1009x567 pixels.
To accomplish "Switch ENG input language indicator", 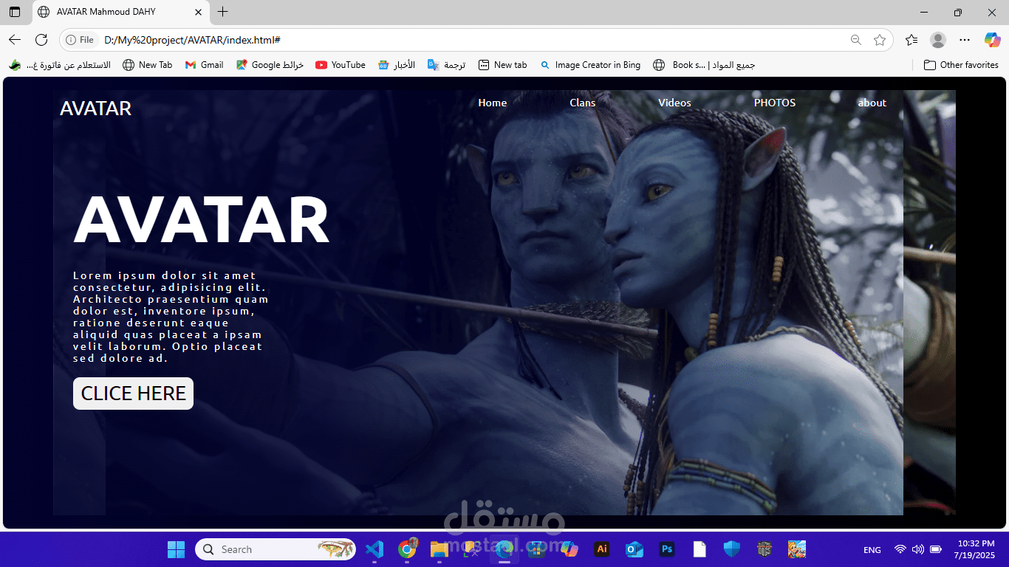I will click(x=872, y=550).
